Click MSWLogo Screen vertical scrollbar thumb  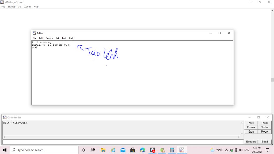click(272, 80)
